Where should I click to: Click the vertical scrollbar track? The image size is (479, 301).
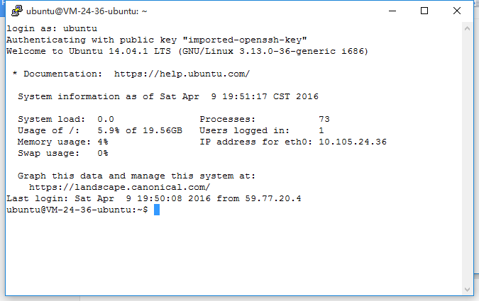click(467, 159)
